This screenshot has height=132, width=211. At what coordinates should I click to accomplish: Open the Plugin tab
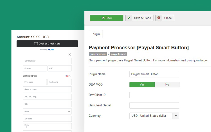(x=96, y=34)
